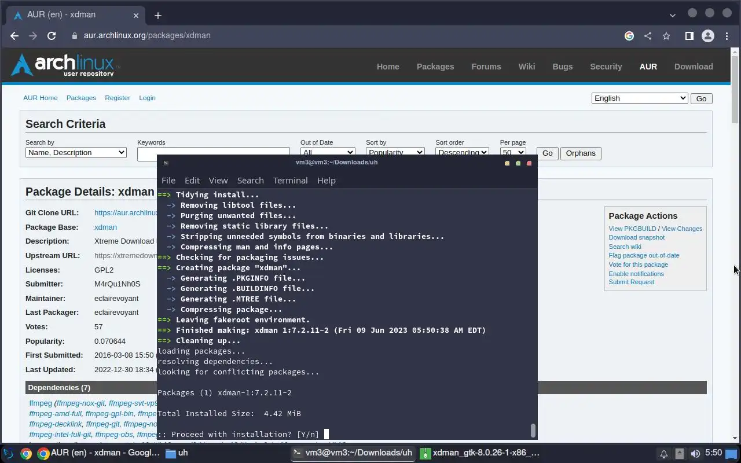
Task: Open the terminal Edit menu
Action: point(192,181)
